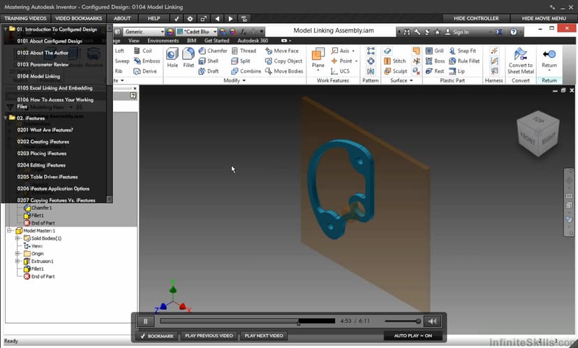
Task: Seek within the video progress bar
Action: [x=247, y=321]
